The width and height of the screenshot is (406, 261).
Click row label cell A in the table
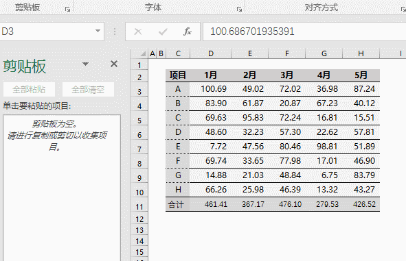coord(178,89)
